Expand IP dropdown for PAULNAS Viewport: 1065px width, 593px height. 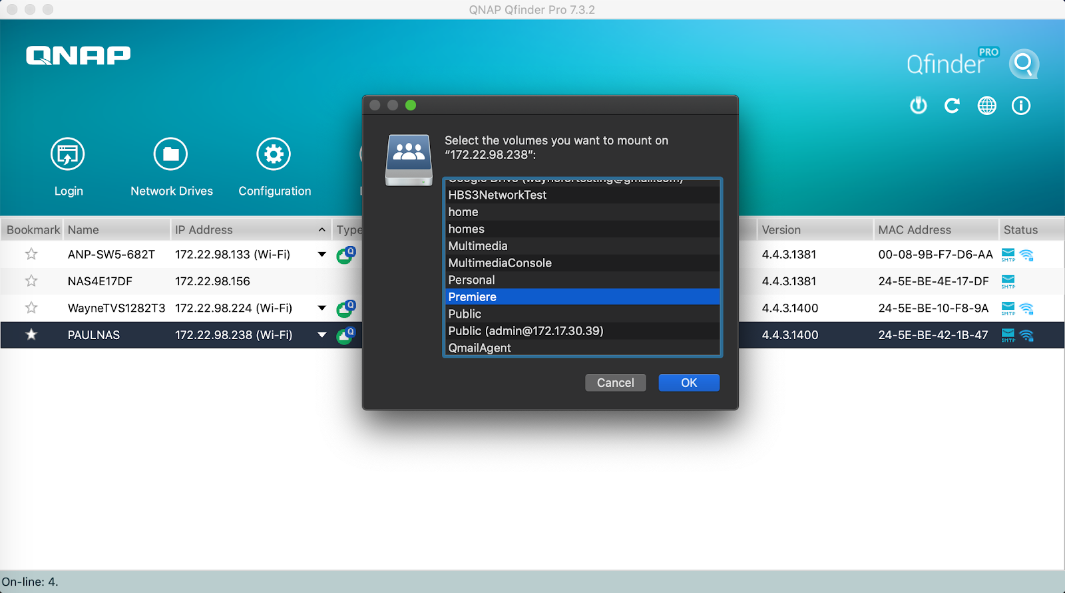[322, 334]
